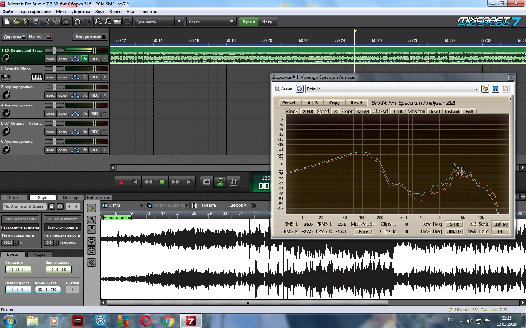The height and width of the screenshot is (328, 526).
Task: Open the Библиотека tab
Action: click(98, 198)
